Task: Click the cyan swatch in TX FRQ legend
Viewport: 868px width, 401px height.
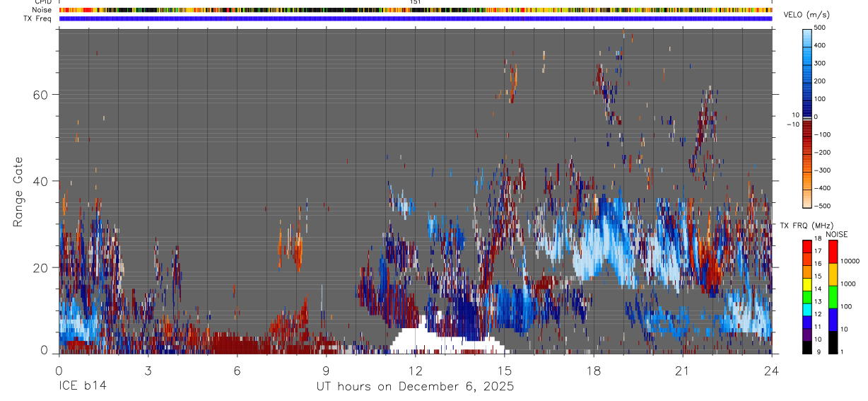Action: coord(807,309)
